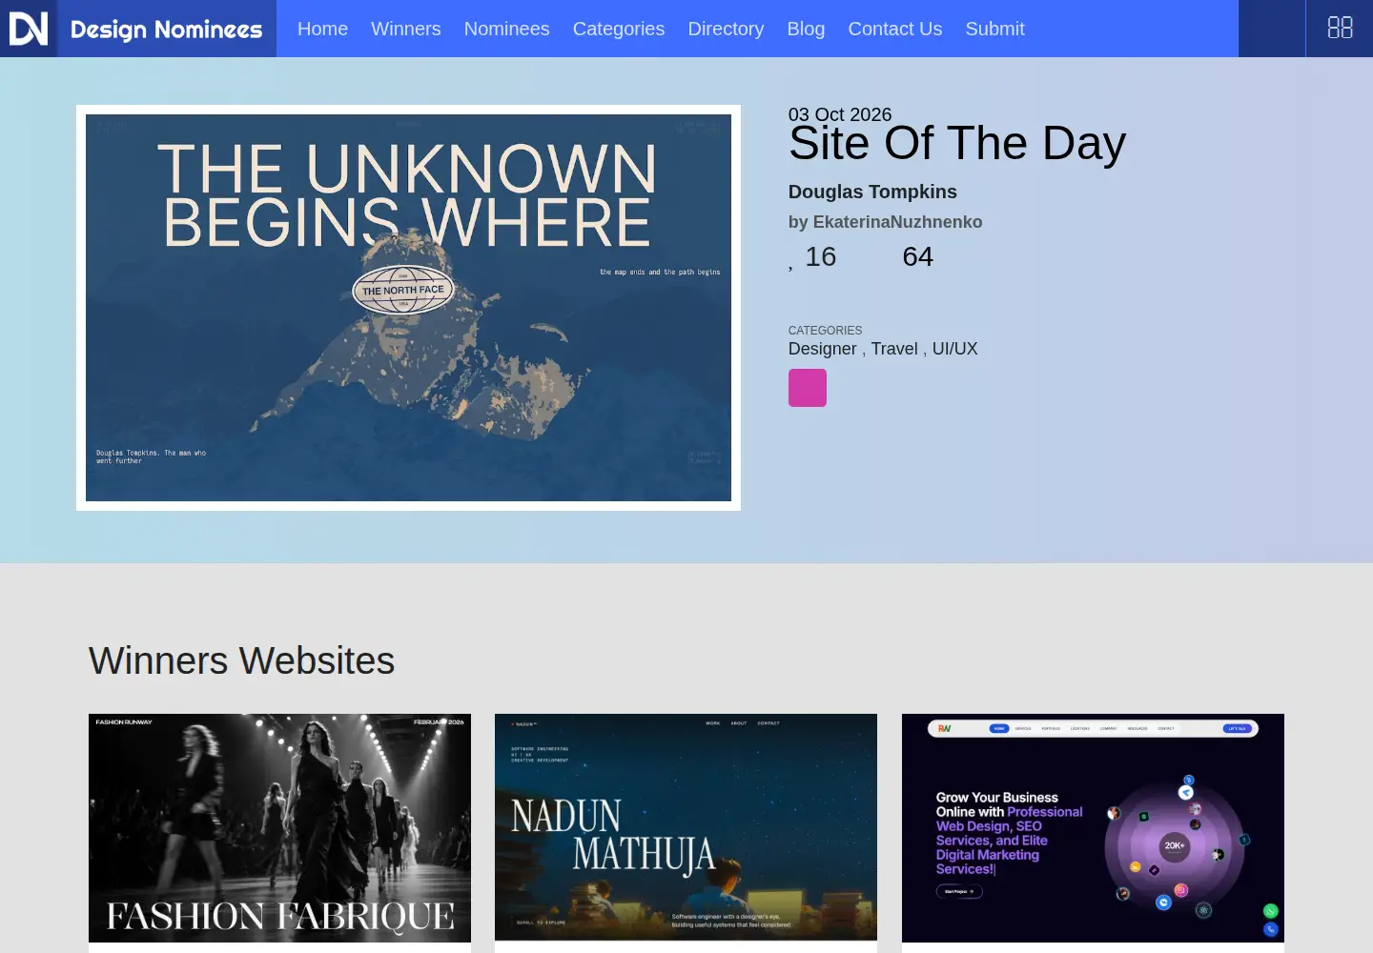1373x953 pixels.
Task: Select the Designer category link
Action: [822, 349]
